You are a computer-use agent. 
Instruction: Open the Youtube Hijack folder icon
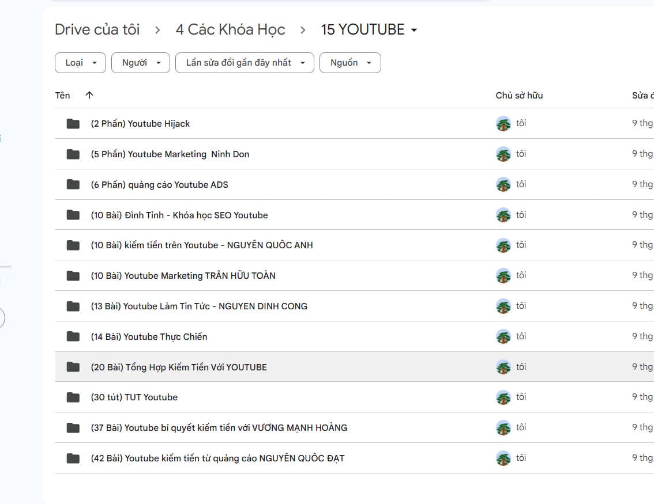[x=73, y=124]
